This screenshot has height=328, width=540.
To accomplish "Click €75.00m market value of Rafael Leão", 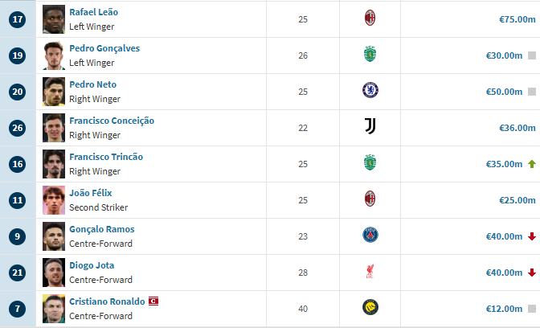I will (x=517, y=19).
